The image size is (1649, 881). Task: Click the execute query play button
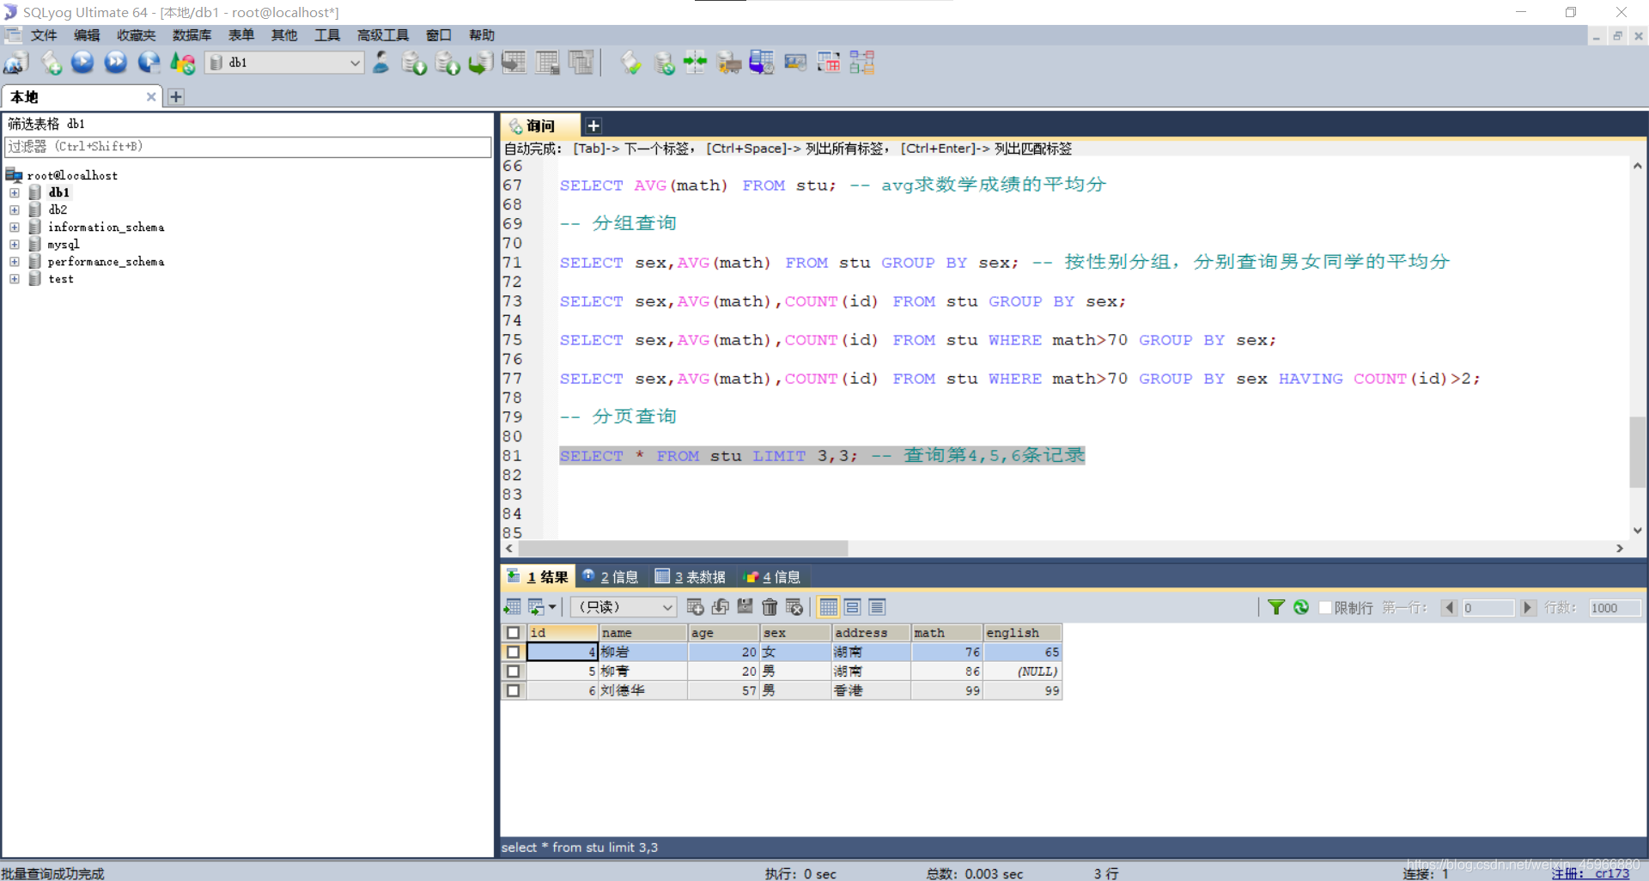tap(82, 63)
